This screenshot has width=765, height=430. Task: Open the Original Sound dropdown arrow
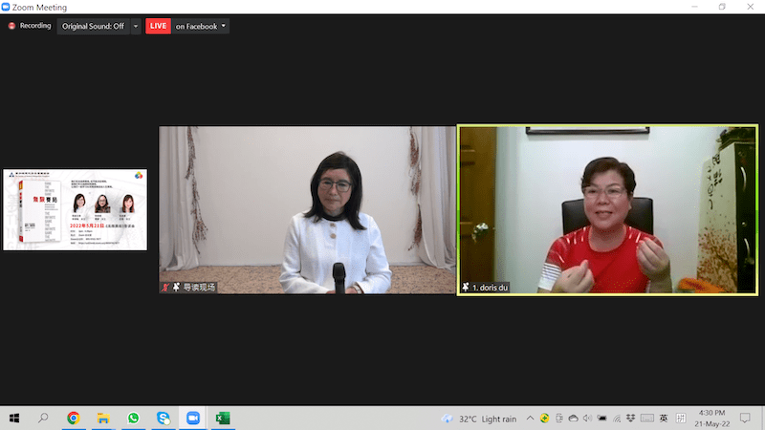point(135,26)
